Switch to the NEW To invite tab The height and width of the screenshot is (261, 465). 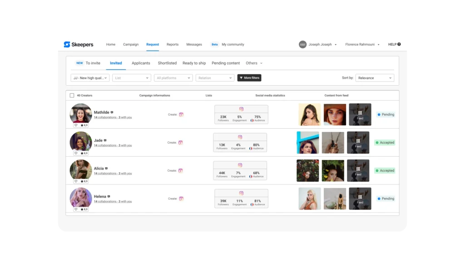tap(88, 63)
